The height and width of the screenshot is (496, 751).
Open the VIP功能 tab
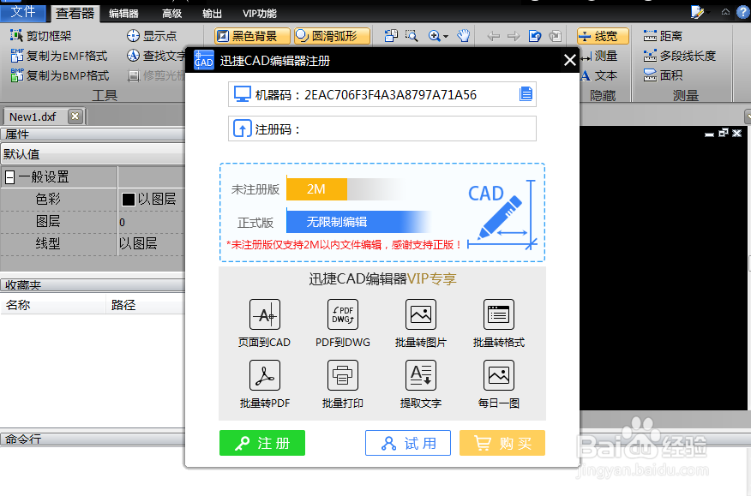tap(259, 14)
